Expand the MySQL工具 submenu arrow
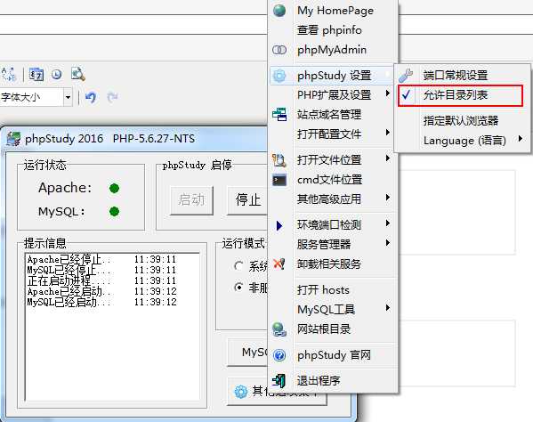This screenshot has width=533, height=422. click(x=388, y=308)
